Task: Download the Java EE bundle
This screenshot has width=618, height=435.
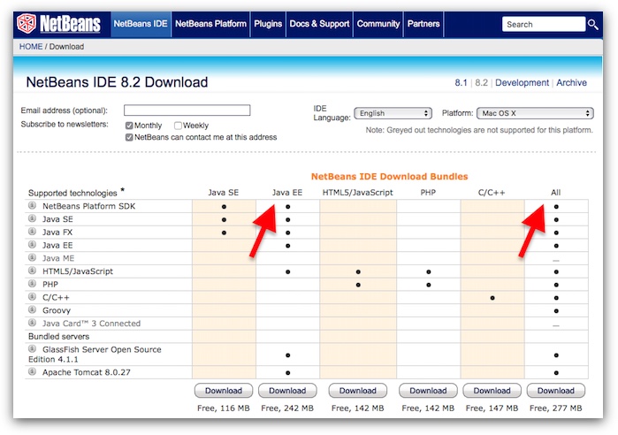Action: tap(287, 391)
